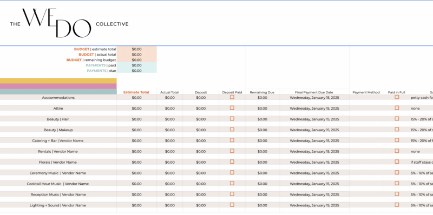433x215 pixels.
Task: Check Deposit Paid for Cocktail Hour Music
Action: tap(232, 183)
